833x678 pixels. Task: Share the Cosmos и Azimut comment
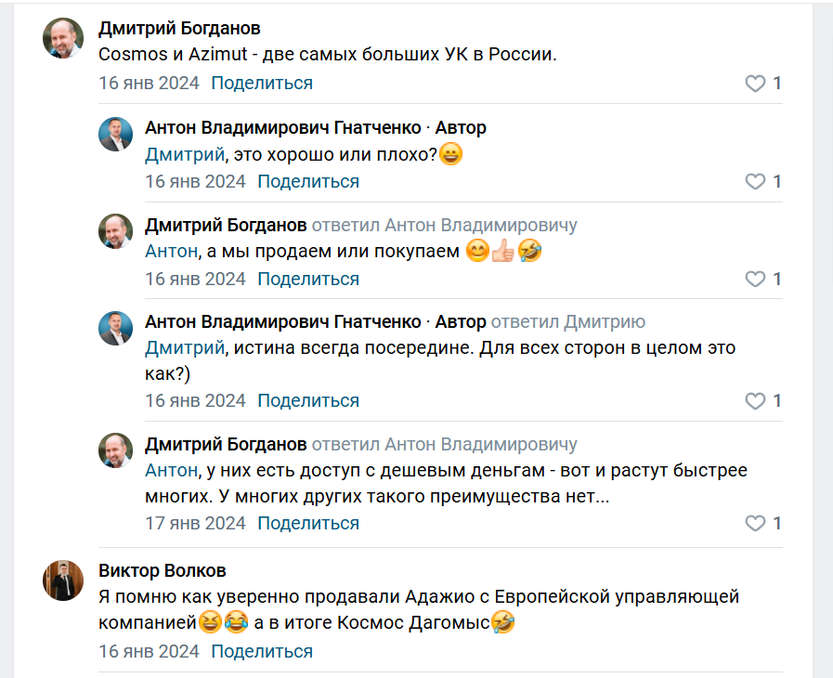coord(262,83)
